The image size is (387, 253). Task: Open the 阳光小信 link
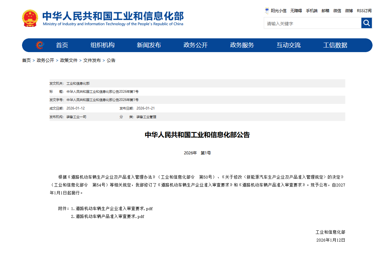pyautogui.click(x=279, y=10)
